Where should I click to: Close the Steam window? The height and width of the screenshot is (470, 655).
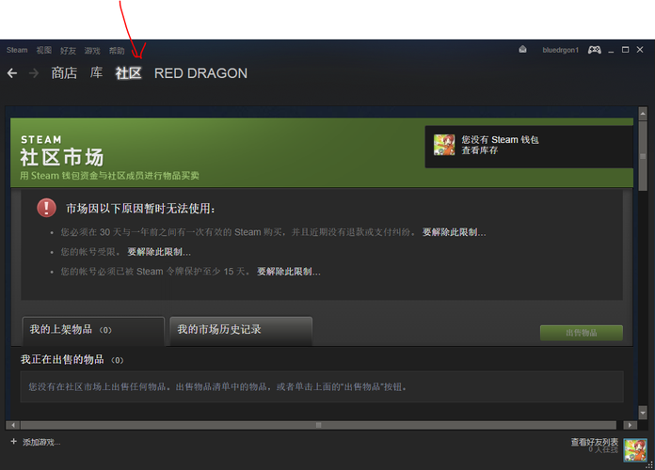coord(640,50)
